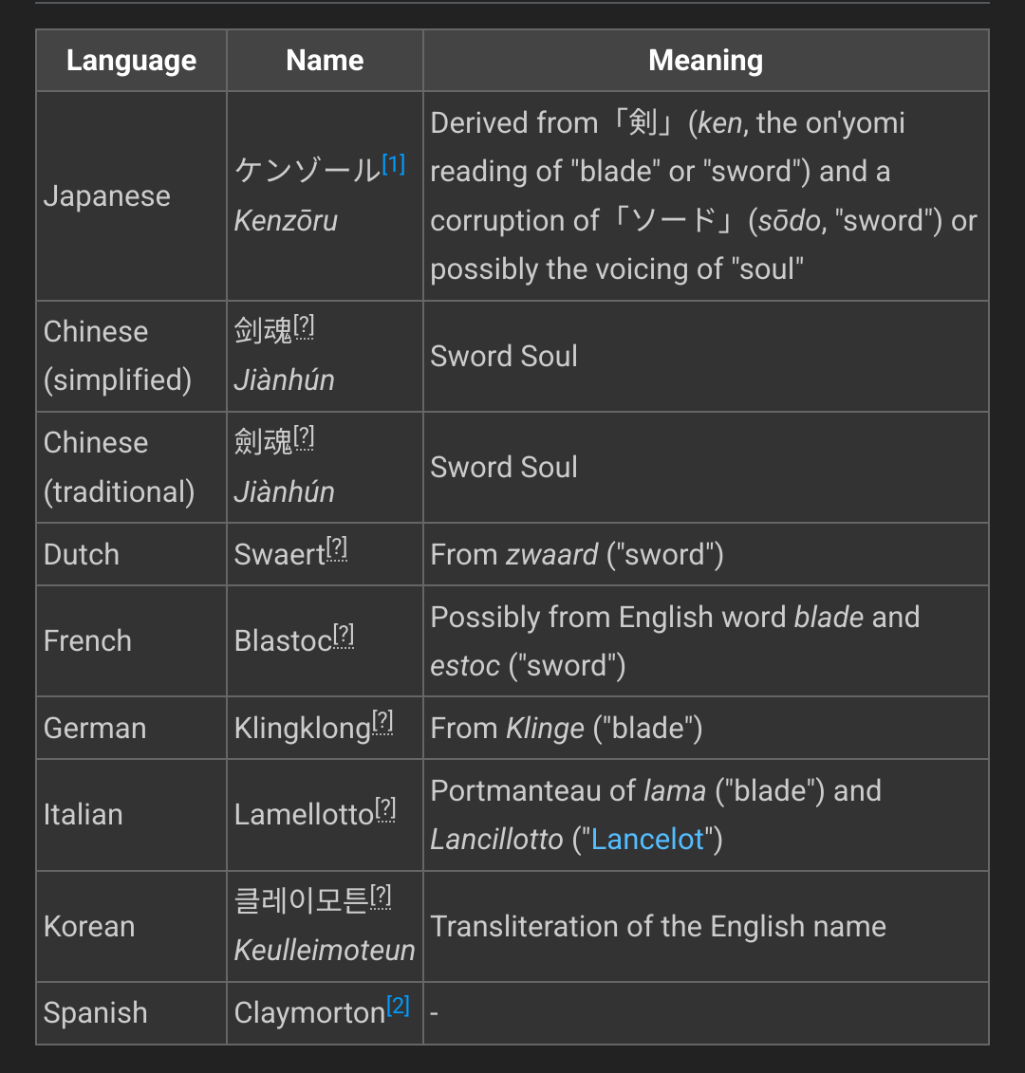1025x1073 pixels.
Task: Click the [?] marker after Lamellotto
Action: [x=385, y=809]
